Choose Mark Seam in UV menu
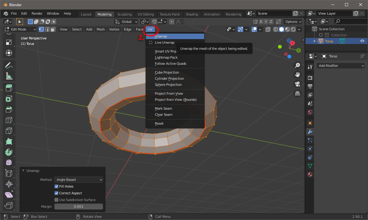Screen dimensions: 368x220 click(163, 108)
